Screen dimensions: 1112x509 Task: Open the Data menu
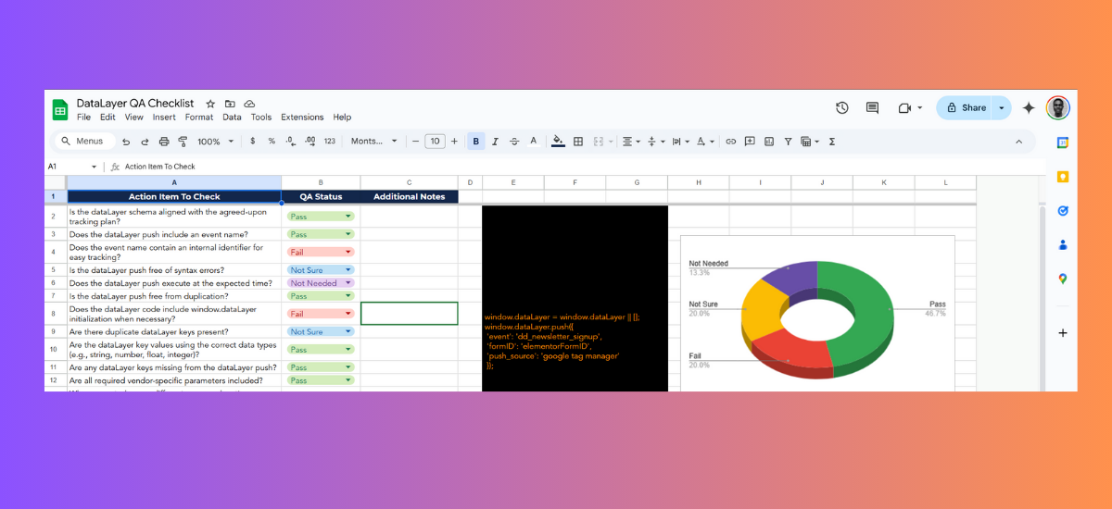[232, 118]
